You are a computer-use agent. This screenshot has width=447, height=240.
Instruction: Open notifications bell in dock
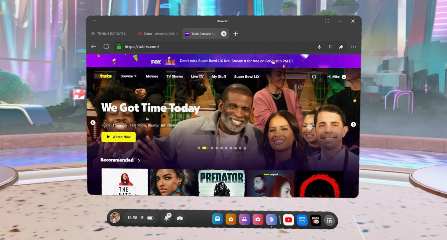tap(166, 218)
